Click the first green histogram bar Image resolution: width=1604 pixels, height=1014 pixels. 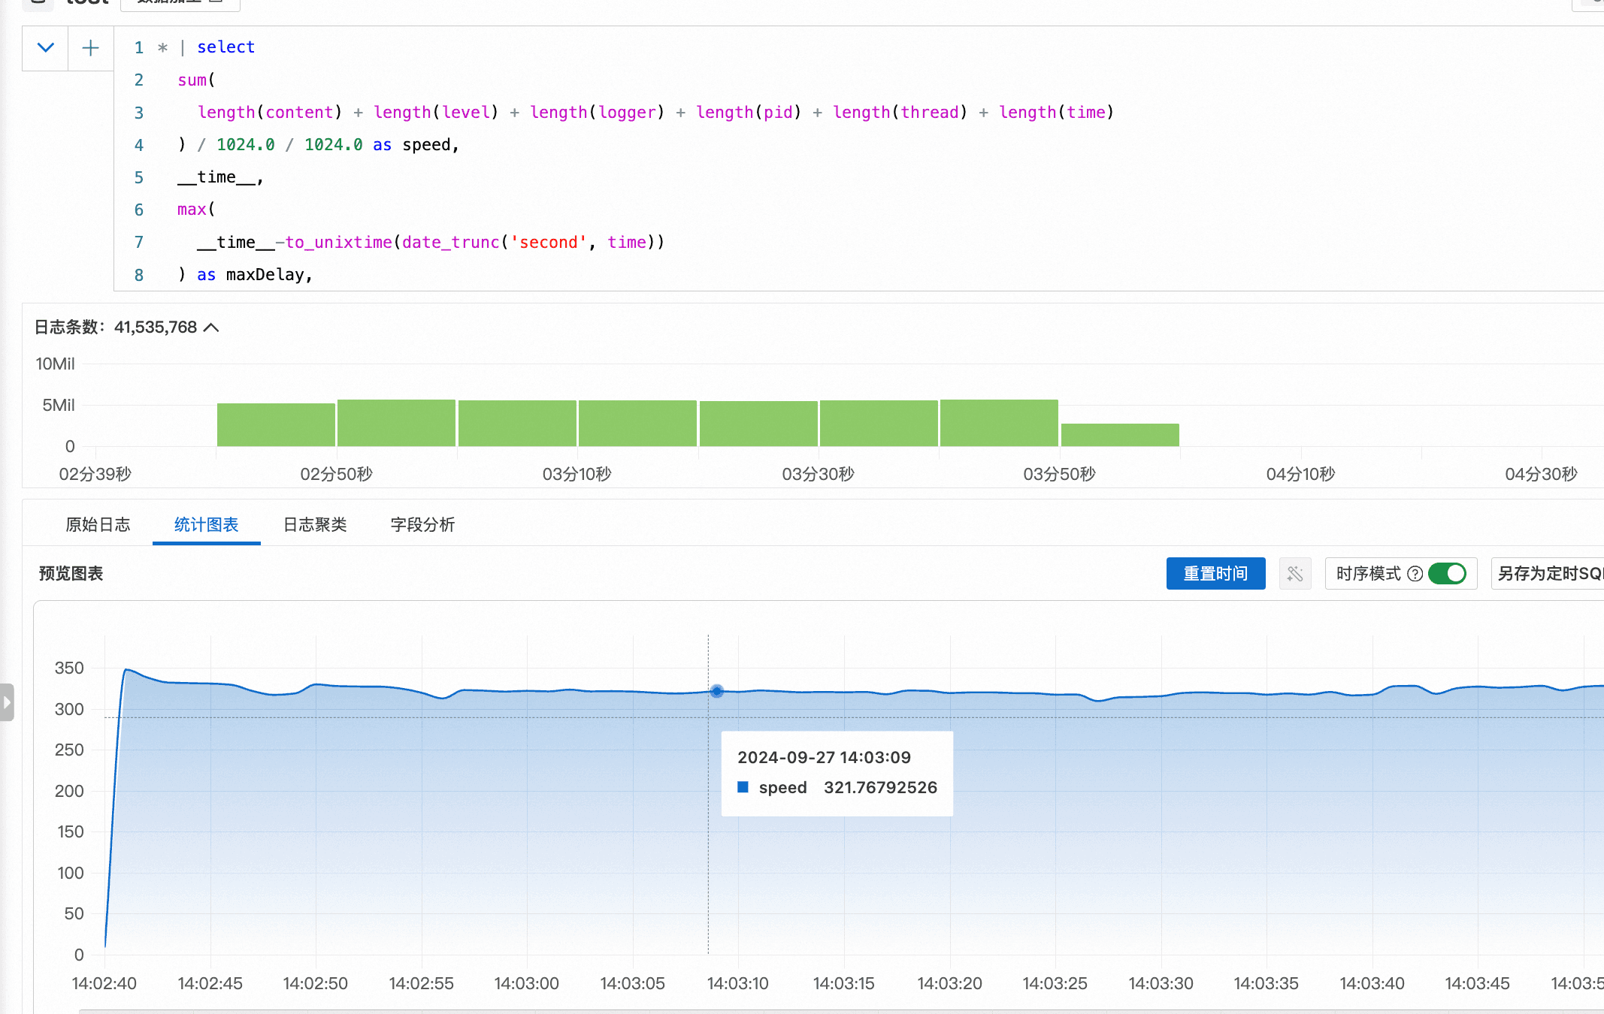(x=276, y=424)
